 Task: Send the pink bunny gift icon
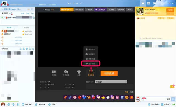pos(117,97)
